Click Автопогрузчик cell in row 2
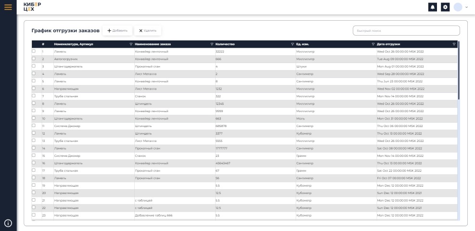475x231 pixels. point(94,59)
